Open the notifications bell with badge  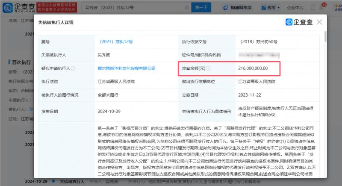322,8
